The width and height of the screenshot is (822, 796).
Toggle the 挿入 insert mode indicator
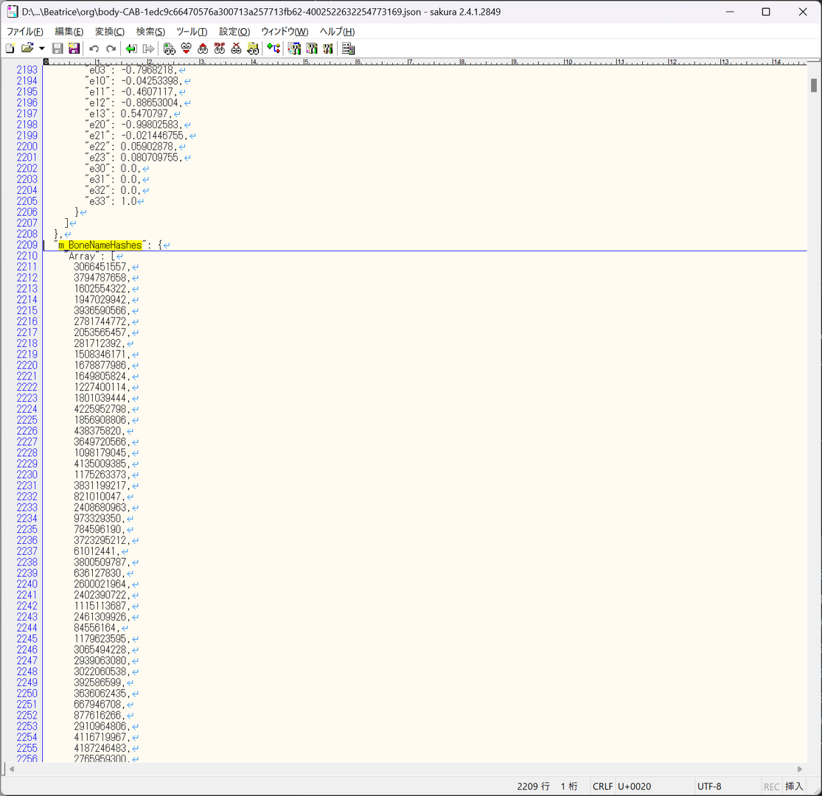point(794,786)
